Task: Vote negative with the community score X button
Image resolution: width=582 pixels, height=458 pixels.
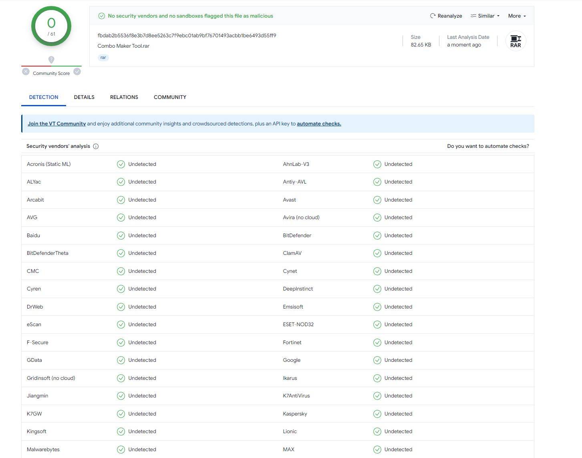Action: [26, 72]
